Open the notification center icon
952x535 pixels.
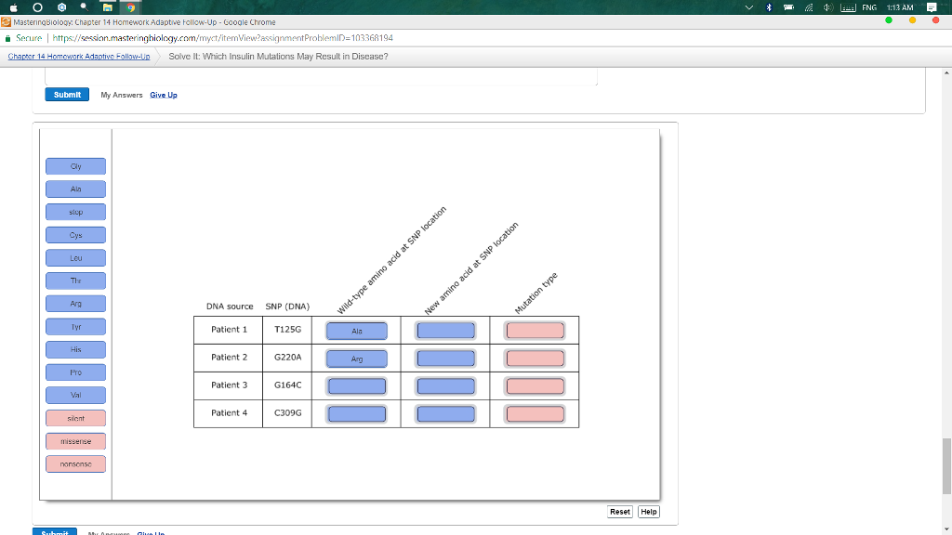point(933,8)
